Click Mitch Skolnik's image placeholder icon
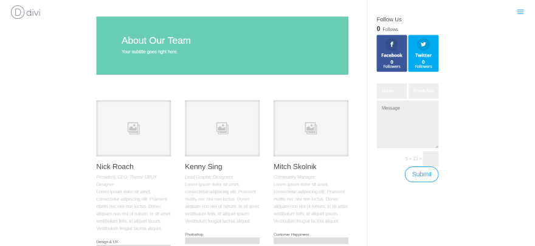This screenshot has width=535, height=246. 311,128
